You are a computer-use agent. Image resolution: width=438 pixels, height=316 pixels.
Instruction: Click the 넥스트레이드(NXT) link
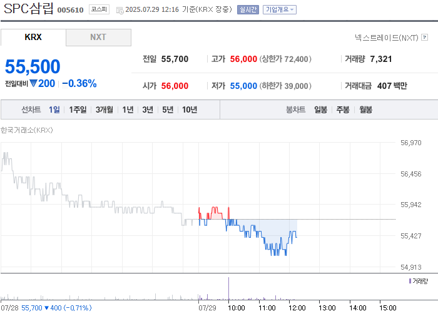point(387,38)
